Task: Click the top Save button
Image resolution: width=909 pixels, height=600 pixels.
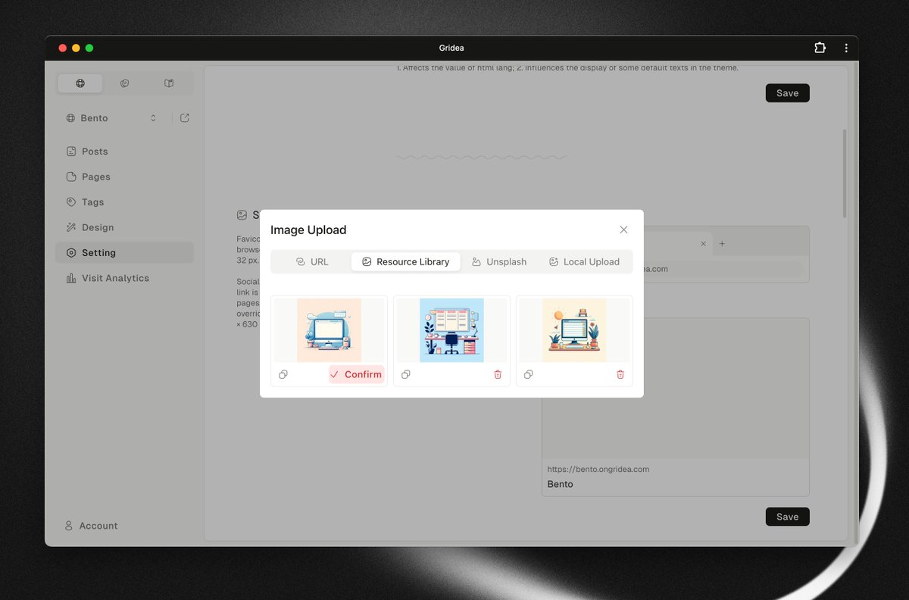Action: pyautogui.click(x=787, y=93)
